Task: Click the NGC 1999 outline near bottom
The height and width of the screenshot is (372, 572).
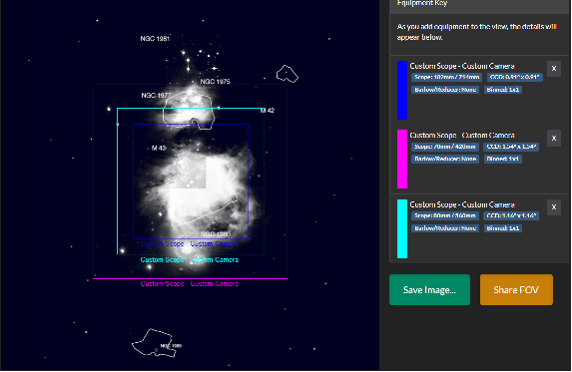Action: coord(157,342)
